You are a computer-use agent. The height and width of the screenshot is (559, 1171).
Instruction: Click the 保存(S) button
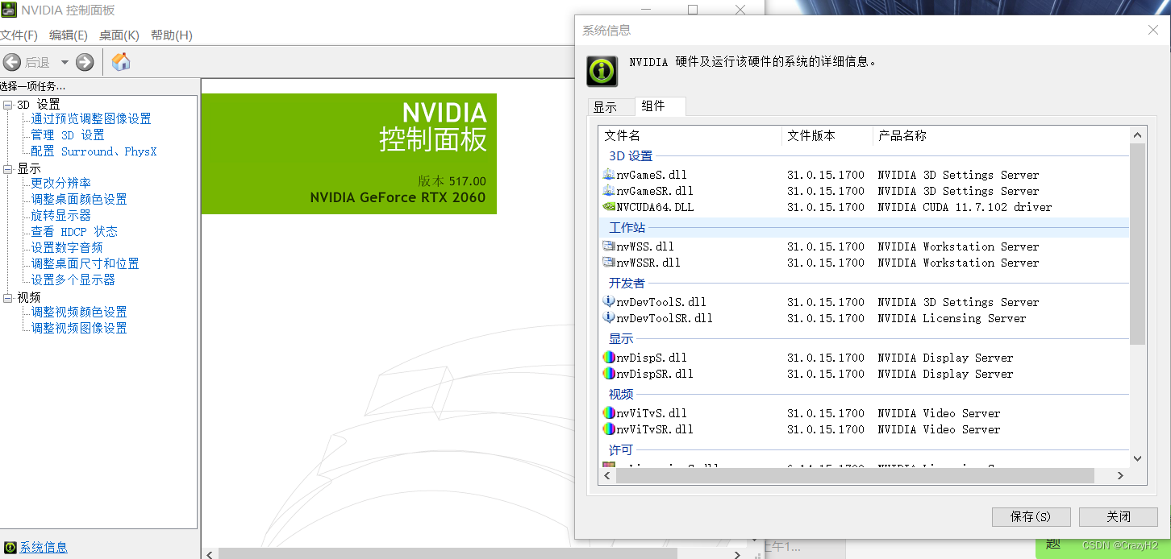coord(1031,517)
